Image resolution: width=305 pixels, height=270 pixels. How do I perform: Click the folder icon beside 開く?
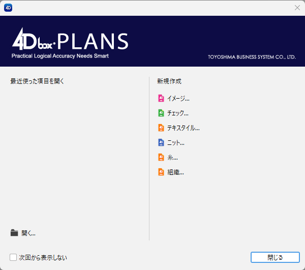pyautogui.click(x=14, y=233)
